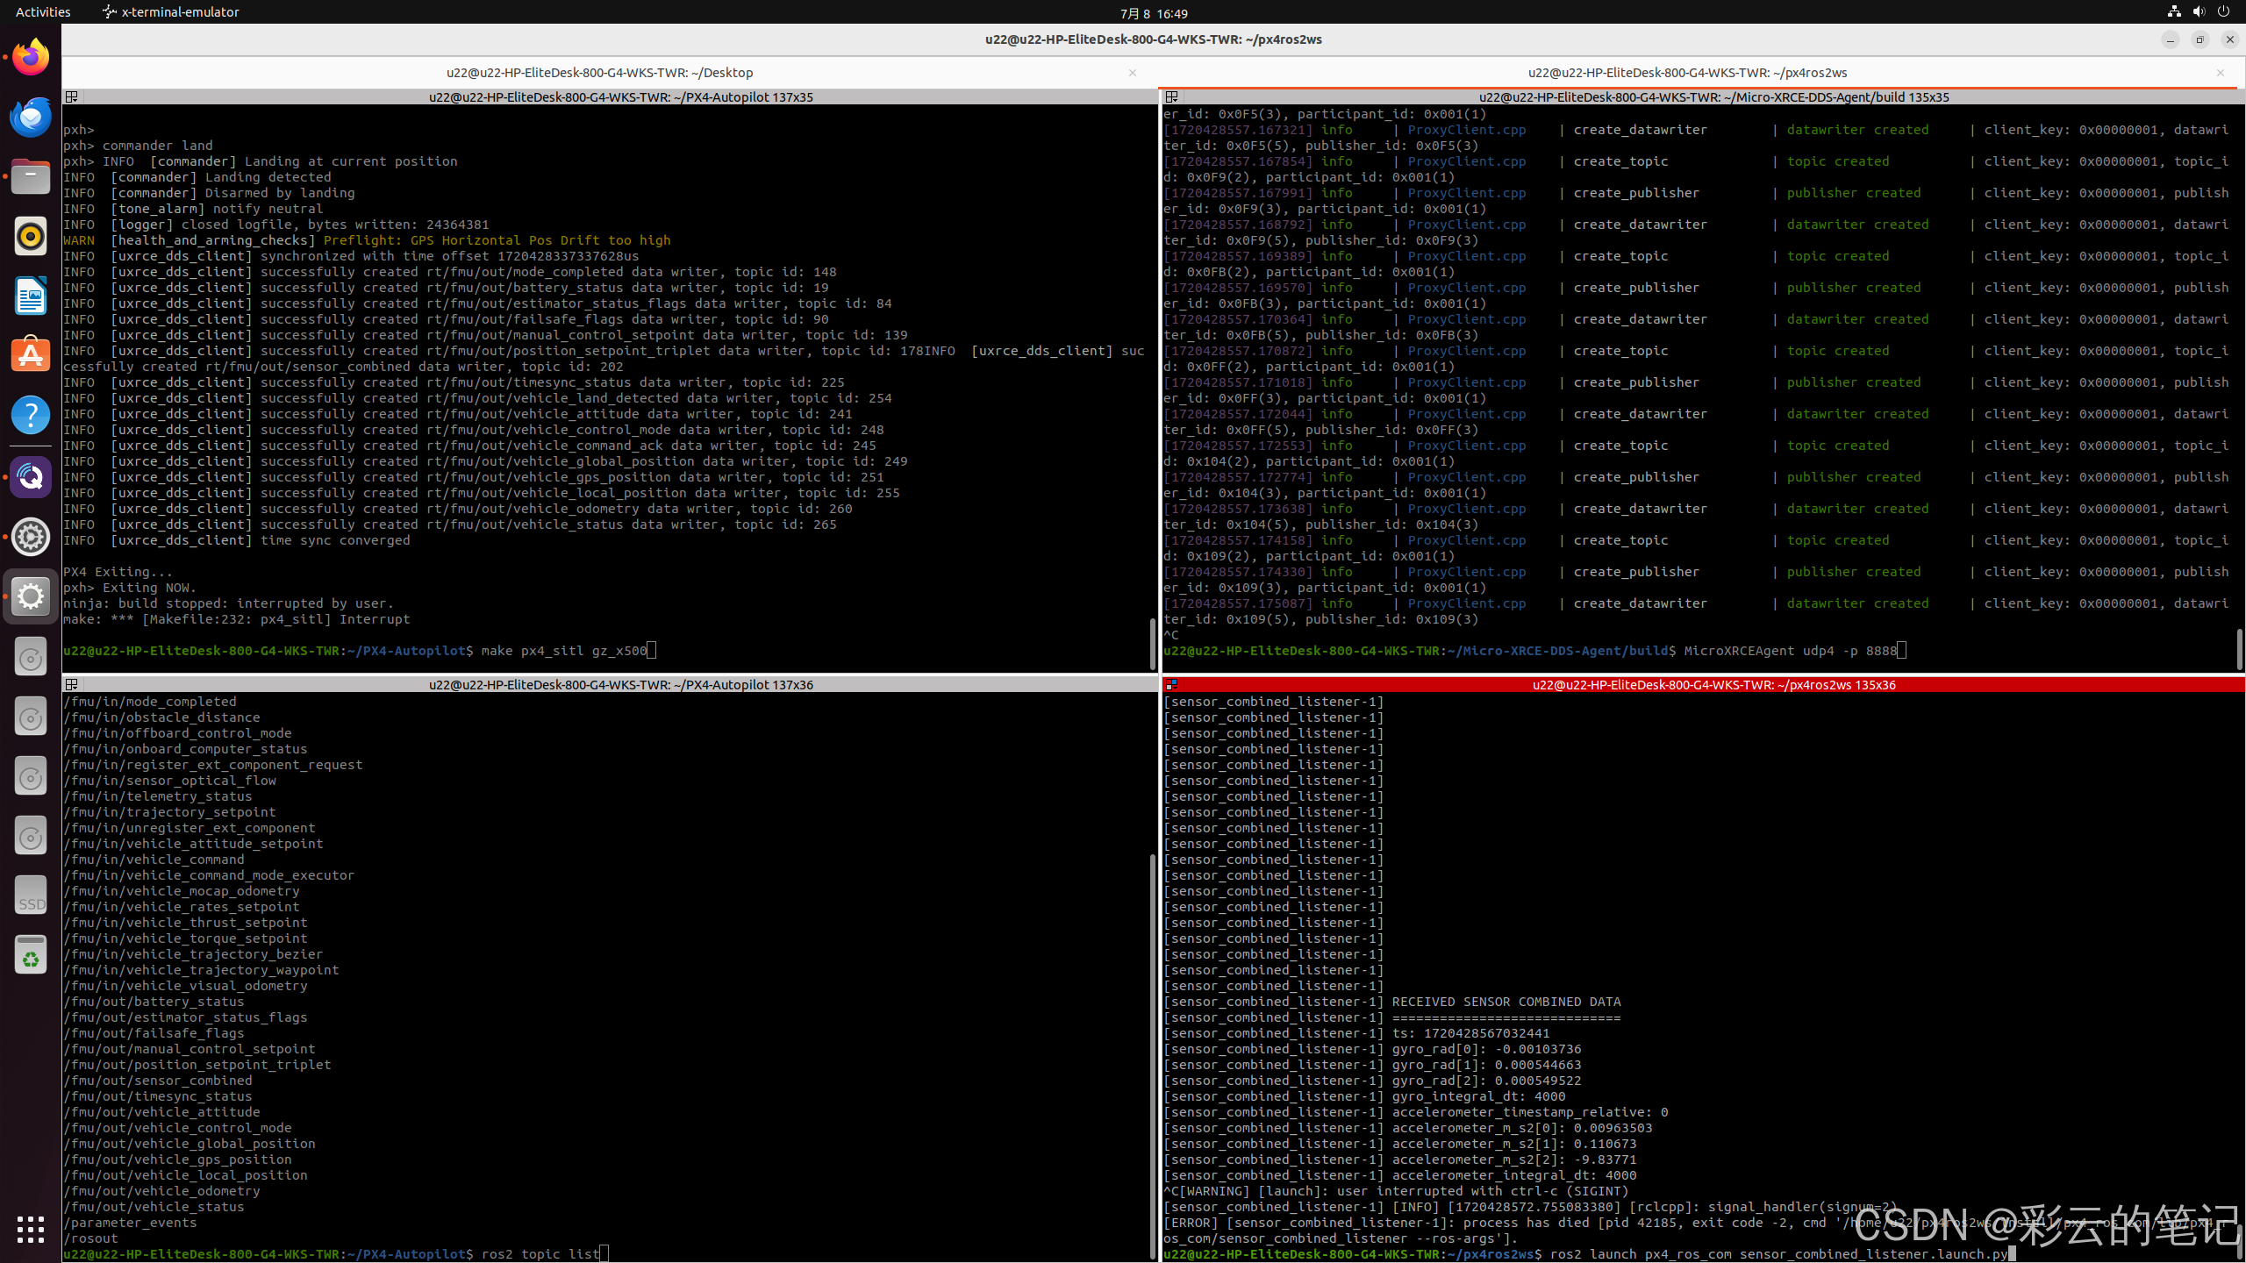Screen dimensions: 2246x1263
Task: Open the Activities overview in the top bar
Action: 42,11
